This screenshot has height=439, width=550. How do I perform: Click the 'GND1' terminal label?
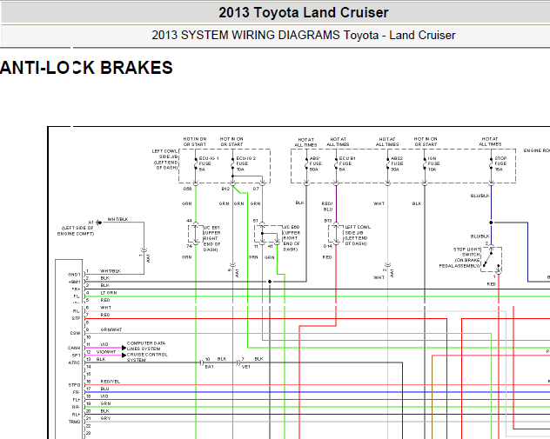[74, 275]
